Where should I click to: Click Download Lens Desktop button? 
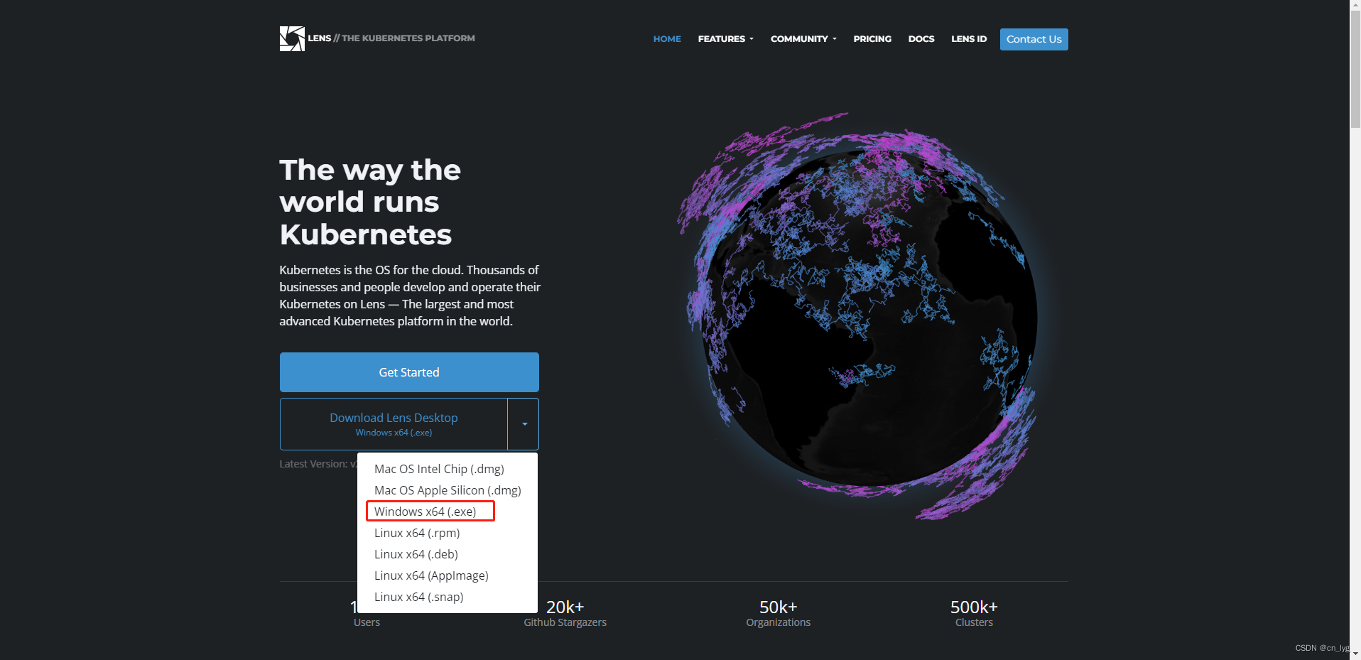tap(394, 424)
